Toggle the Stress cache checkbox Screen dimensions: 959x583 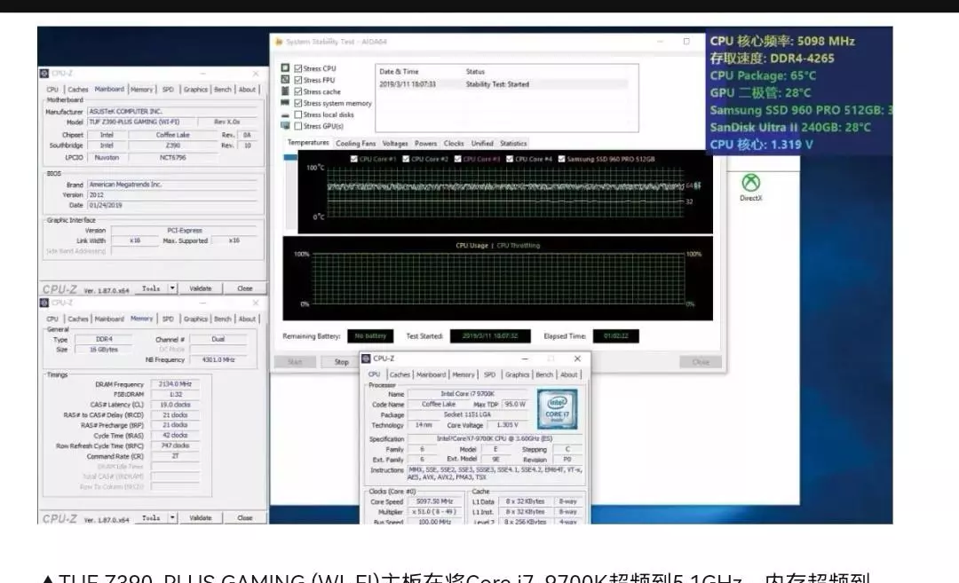[x=297, y=91]
